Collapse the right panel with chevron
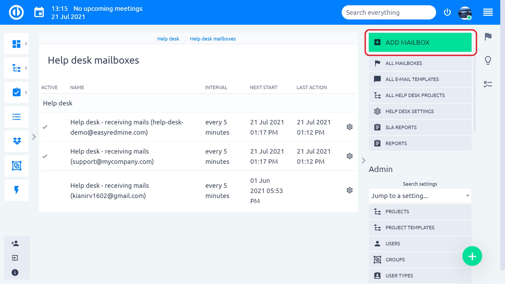Image resolution: width=505 pixels, height=284 pixels. click(x=363, y=160)
